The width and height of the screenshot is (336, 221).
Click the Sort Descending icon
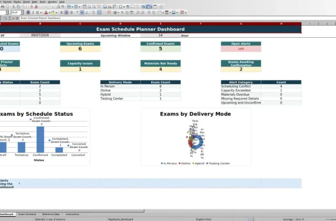94,7
